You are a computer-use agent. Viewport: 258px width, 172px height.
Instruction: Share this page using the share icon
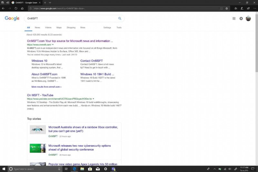[248, 8]
